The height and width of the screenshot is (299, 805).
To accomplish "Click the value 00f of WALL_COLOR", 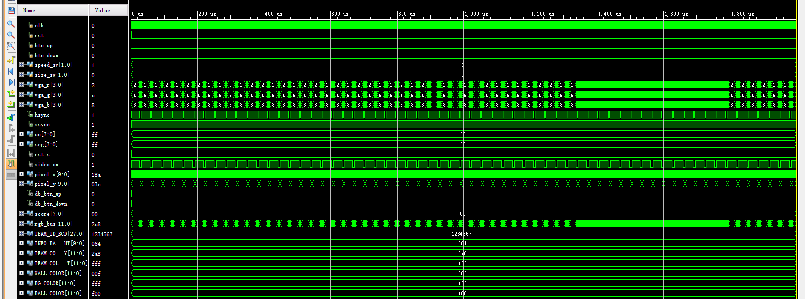I will 96,274.
